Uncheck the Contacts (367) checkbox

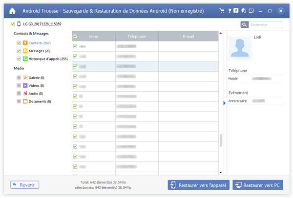[19, 43]
